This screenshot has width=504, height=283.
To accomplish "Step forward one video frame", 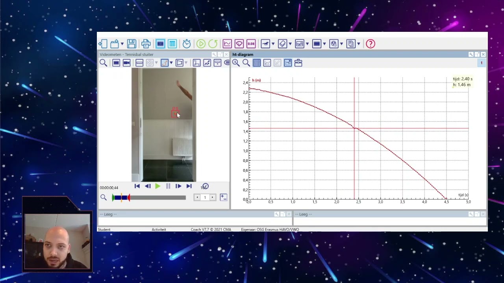I will (x=178, y=186).
